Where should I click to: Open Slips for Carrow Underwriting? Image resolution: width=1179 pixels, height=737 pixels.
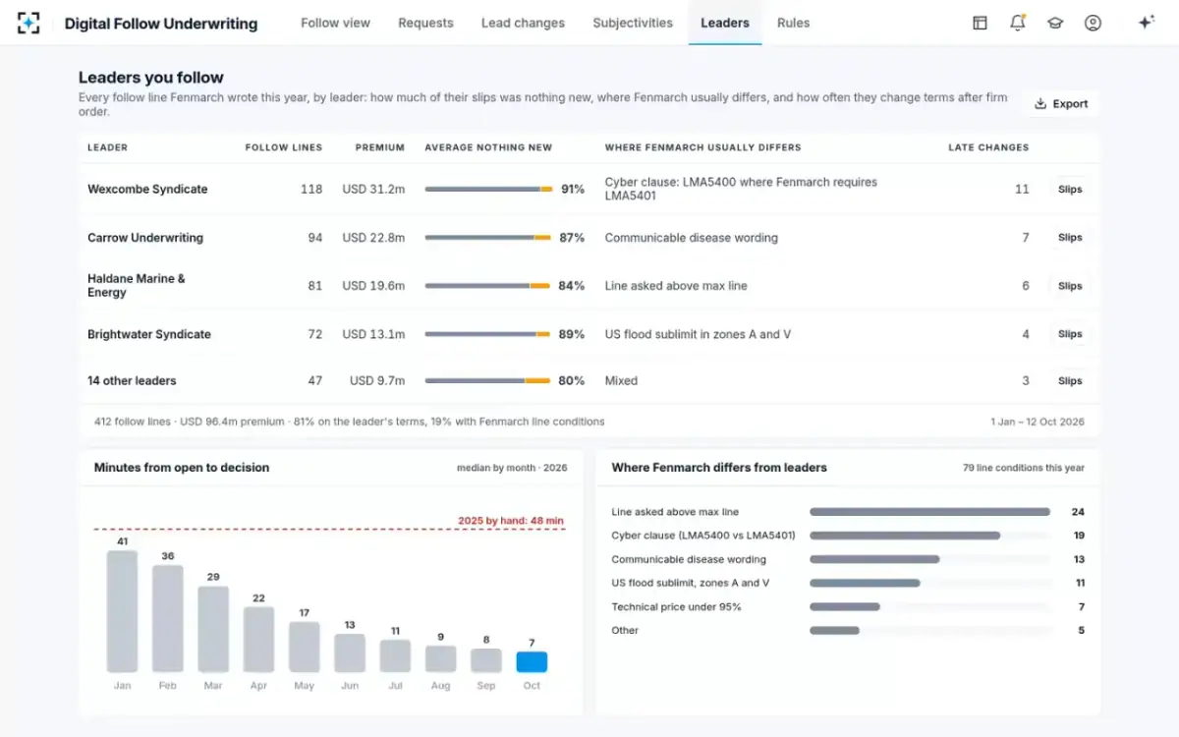point(1070,238)
